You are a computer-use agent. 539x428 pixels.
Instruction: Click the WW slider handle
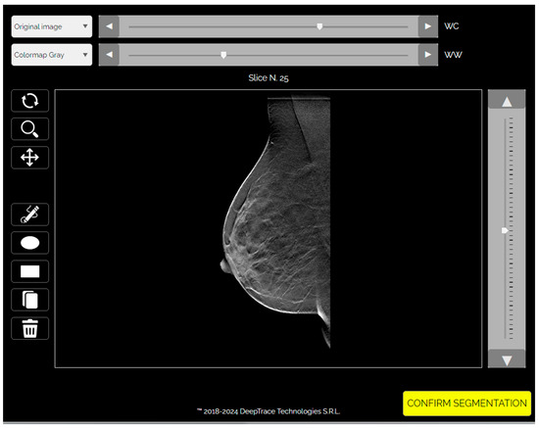coord(223,55)
